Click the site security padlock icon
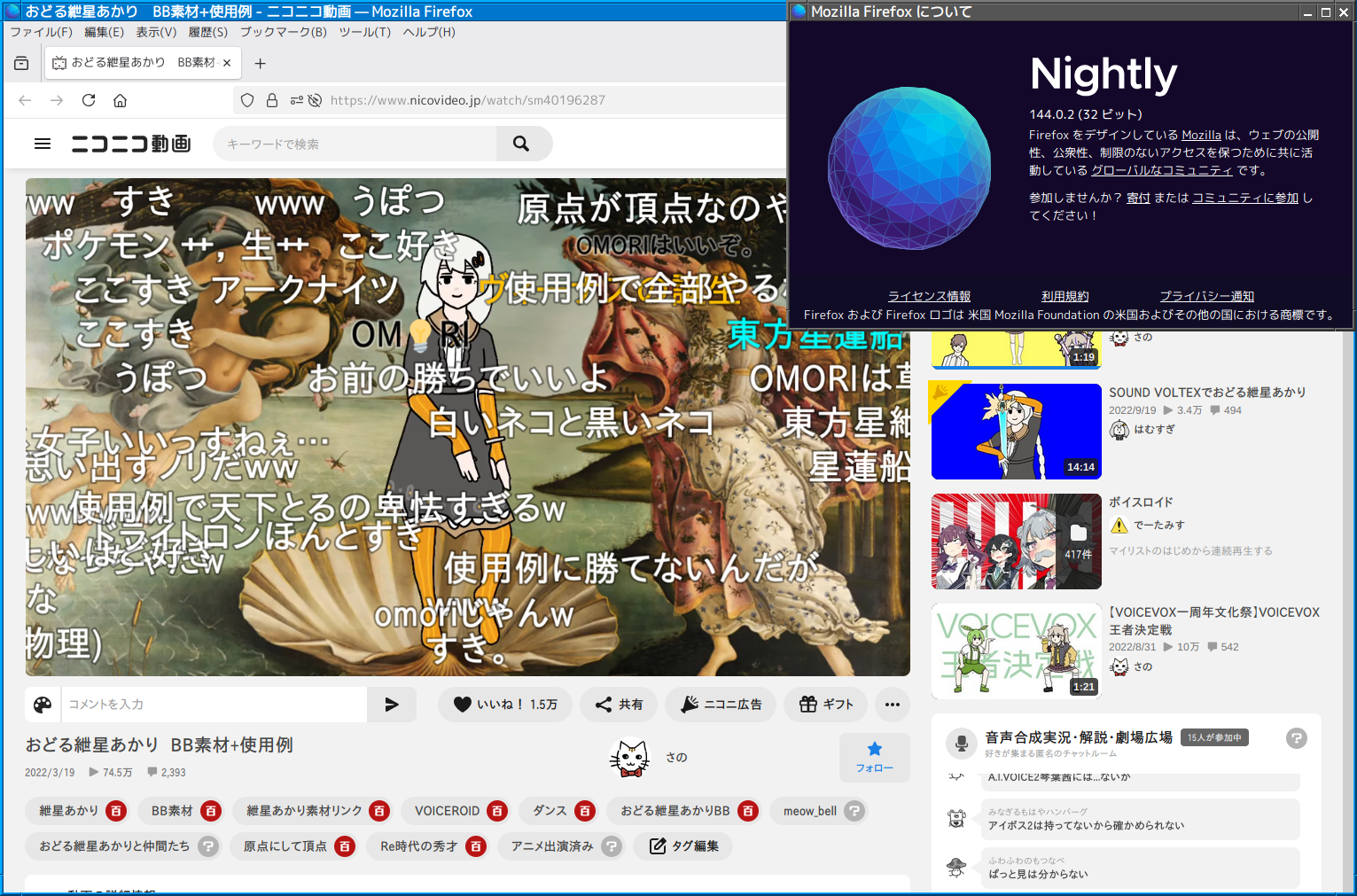This screenshot has width=1357, height=896. coord(272,100)
